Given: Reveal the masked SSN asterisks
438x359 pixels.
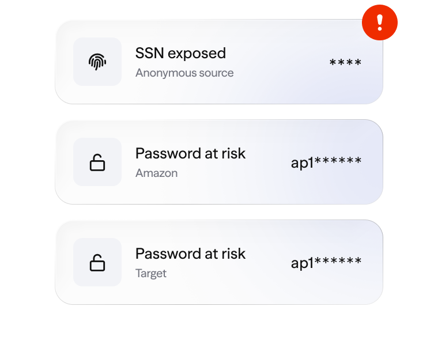Looking at the screenshot, I should tap(345, 63).
